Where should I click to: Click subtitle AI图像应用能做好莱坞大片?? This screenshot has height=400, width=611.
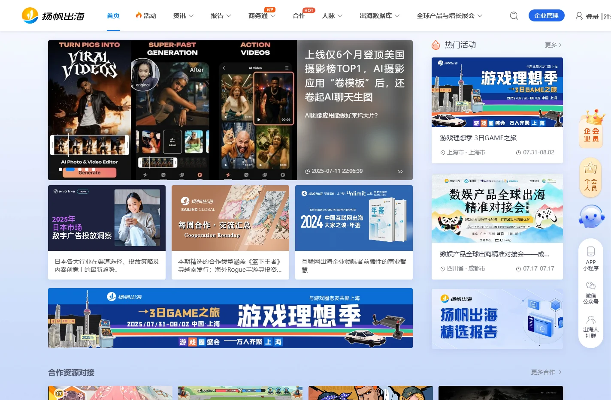point(342,115)
